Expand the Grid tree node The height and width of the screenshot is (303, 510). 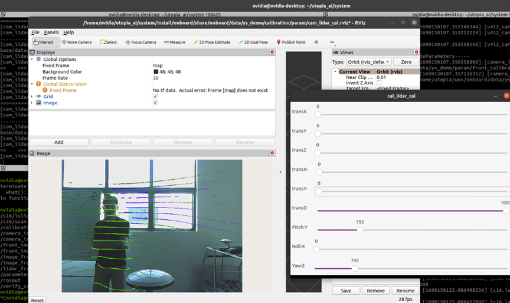[x=32, y=97]
